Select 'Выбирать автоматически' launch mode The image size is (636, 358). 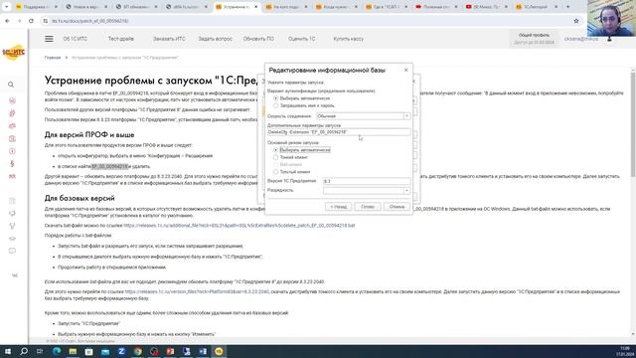[276, 150]
